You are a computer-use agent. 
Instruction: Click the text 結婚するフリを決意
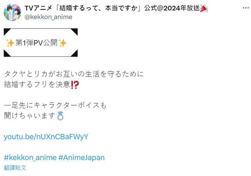point(37,85)
